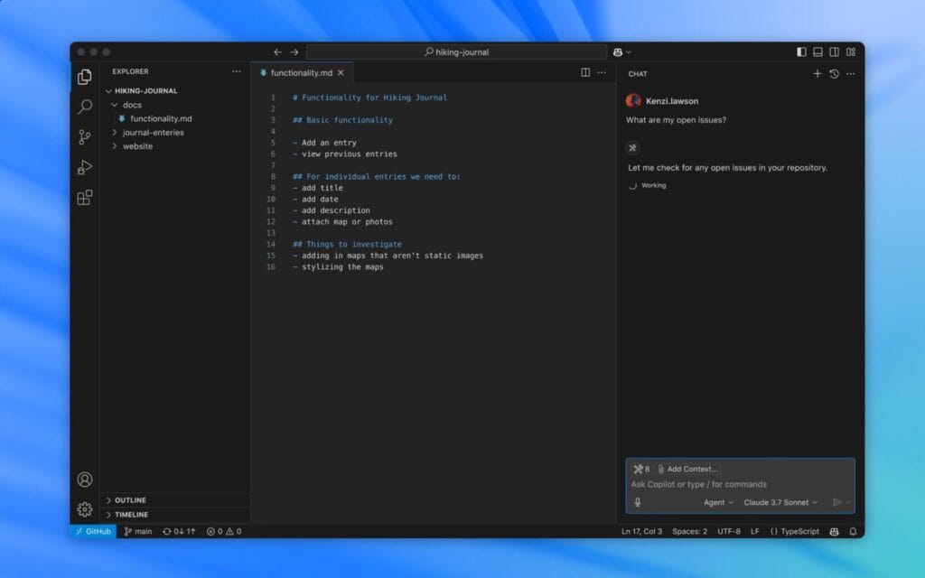Open the Source Control view
This screenshot has width=925, height=578.
pos(84,137)
